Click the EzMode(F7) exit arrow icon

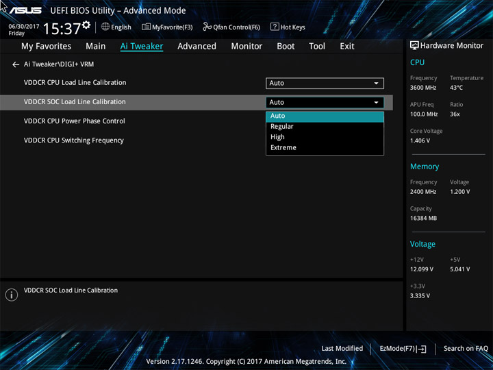coord(421,349)
